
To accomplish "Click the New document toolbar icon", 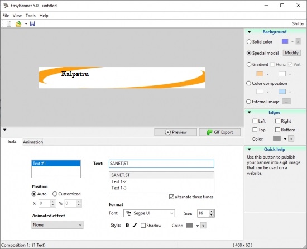I will [9, 24].
